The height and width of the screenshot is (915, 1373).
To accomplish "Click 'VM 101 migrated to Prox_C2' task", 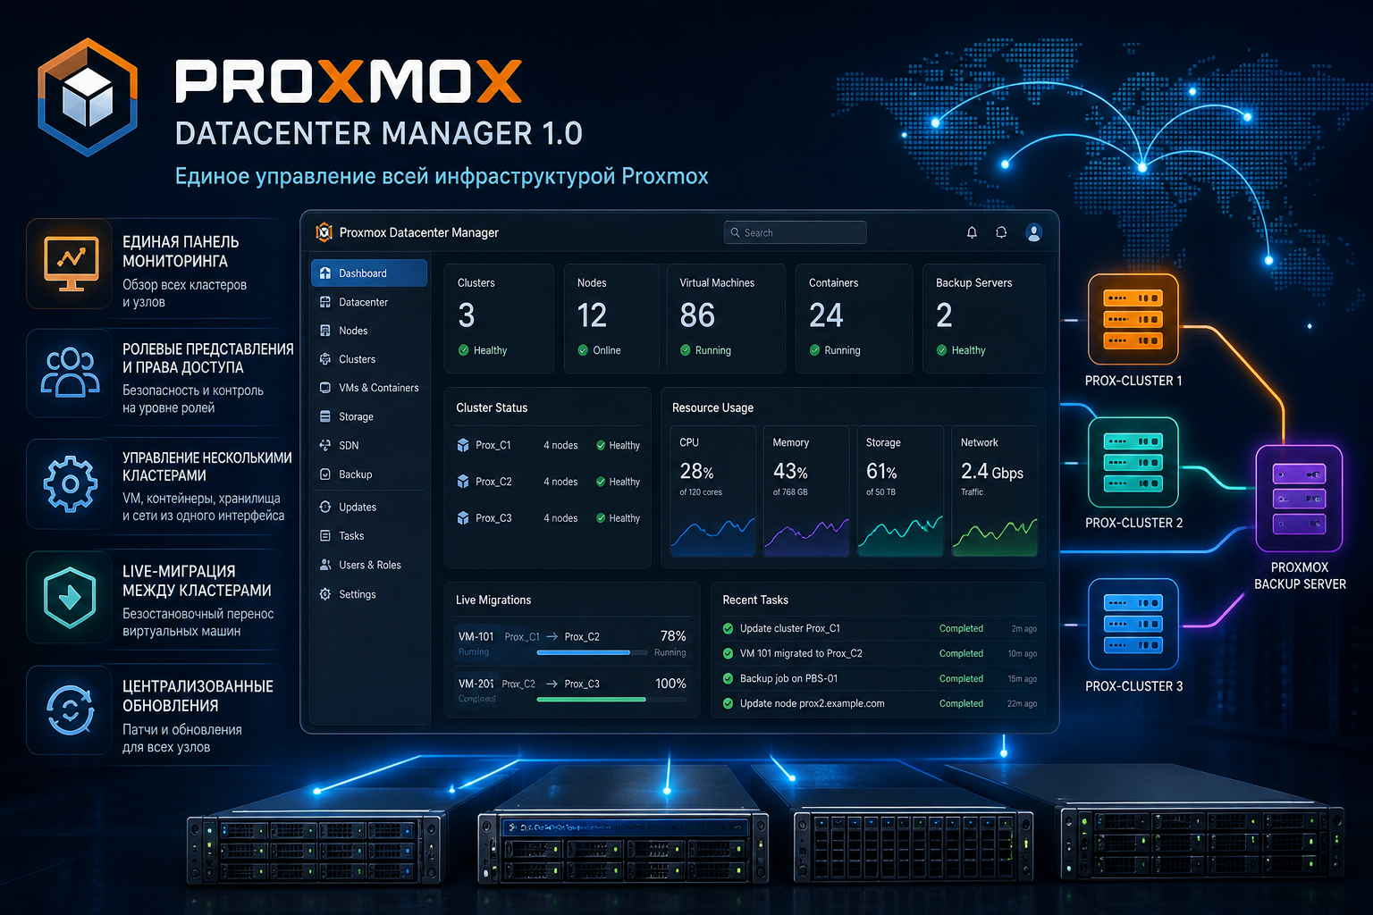I will tap(801, 653).
